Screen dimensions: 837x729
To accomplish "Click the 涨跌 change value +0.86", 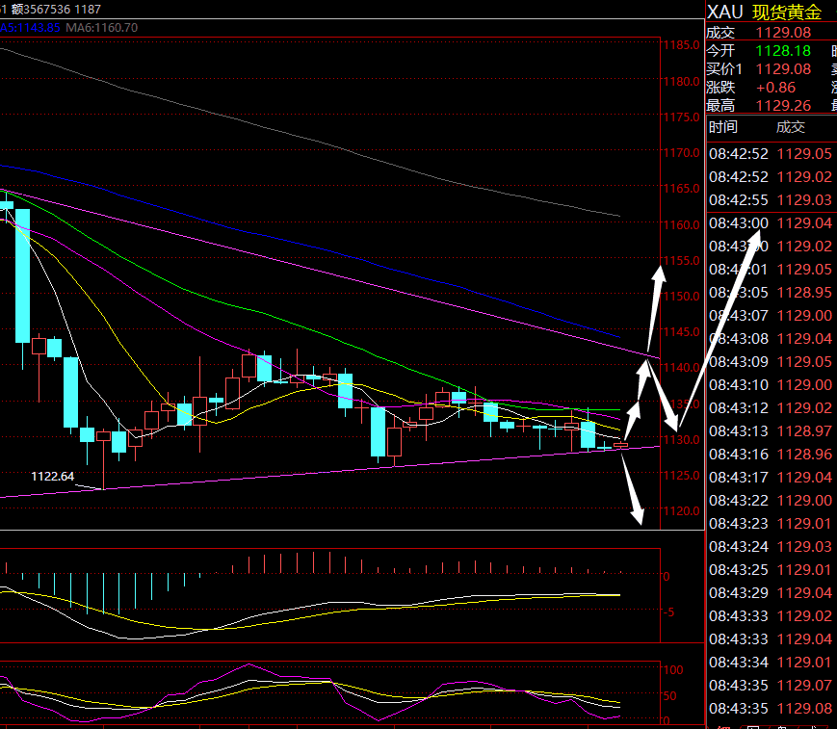I will point(775,87).
